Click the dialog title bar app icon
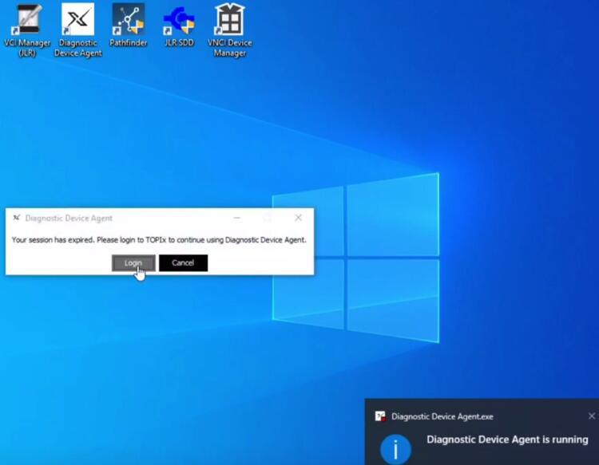 tap(17, 218)
